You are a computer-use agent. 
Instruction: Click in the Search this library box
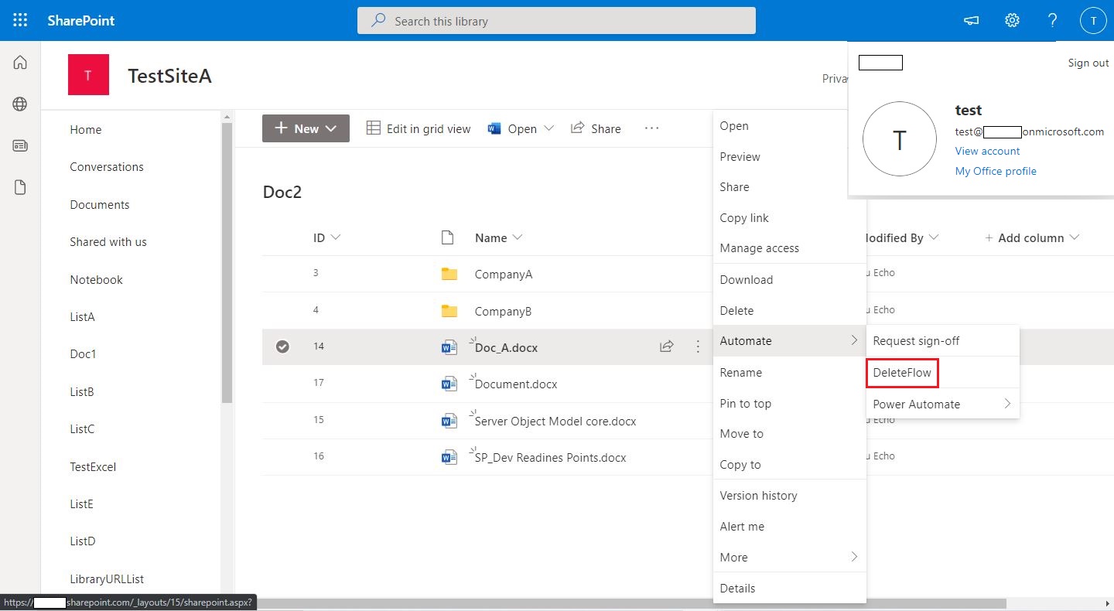pos(556,21)
